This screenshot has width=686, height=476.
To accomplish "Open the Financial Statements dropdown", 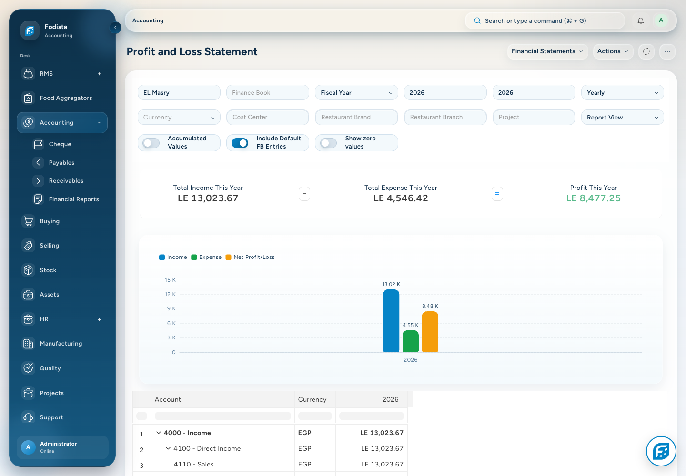I will [547, 51].
